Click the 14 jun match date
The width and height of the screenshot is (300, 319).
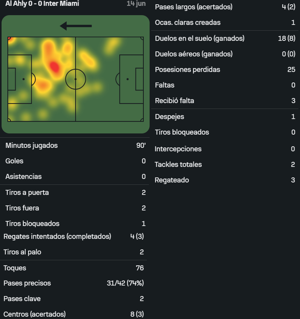coord(136,4)
